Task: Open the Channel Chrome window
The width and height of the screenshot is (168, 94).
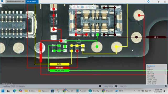Action: (x=107, y=91)
